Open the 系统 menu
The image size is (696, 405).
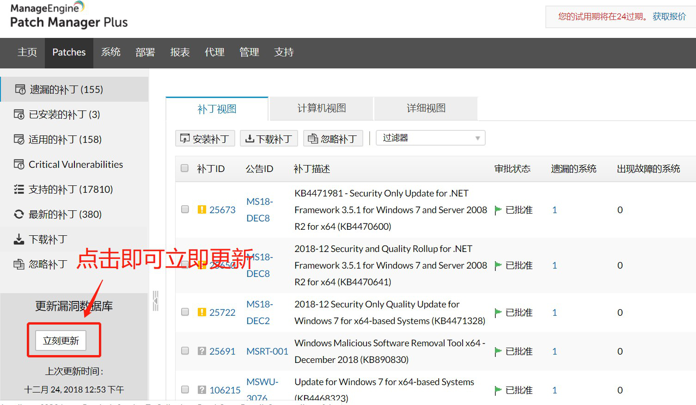(x=111, y=52)
